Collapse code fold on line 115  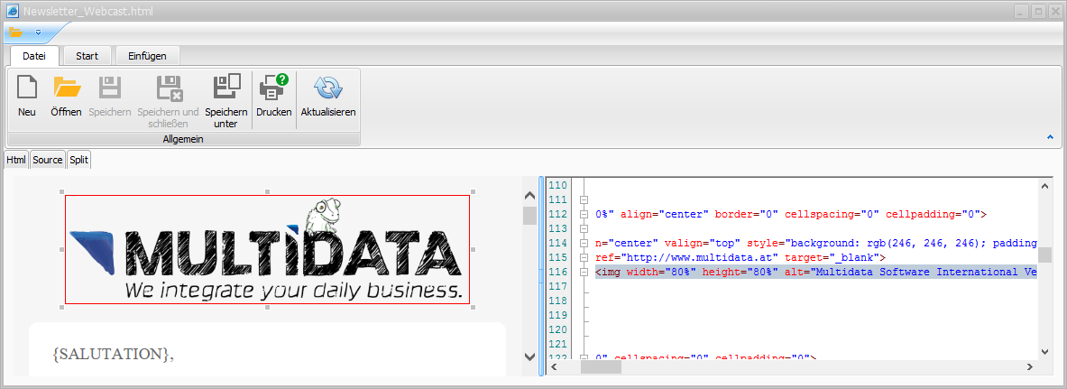coord(584,257)
